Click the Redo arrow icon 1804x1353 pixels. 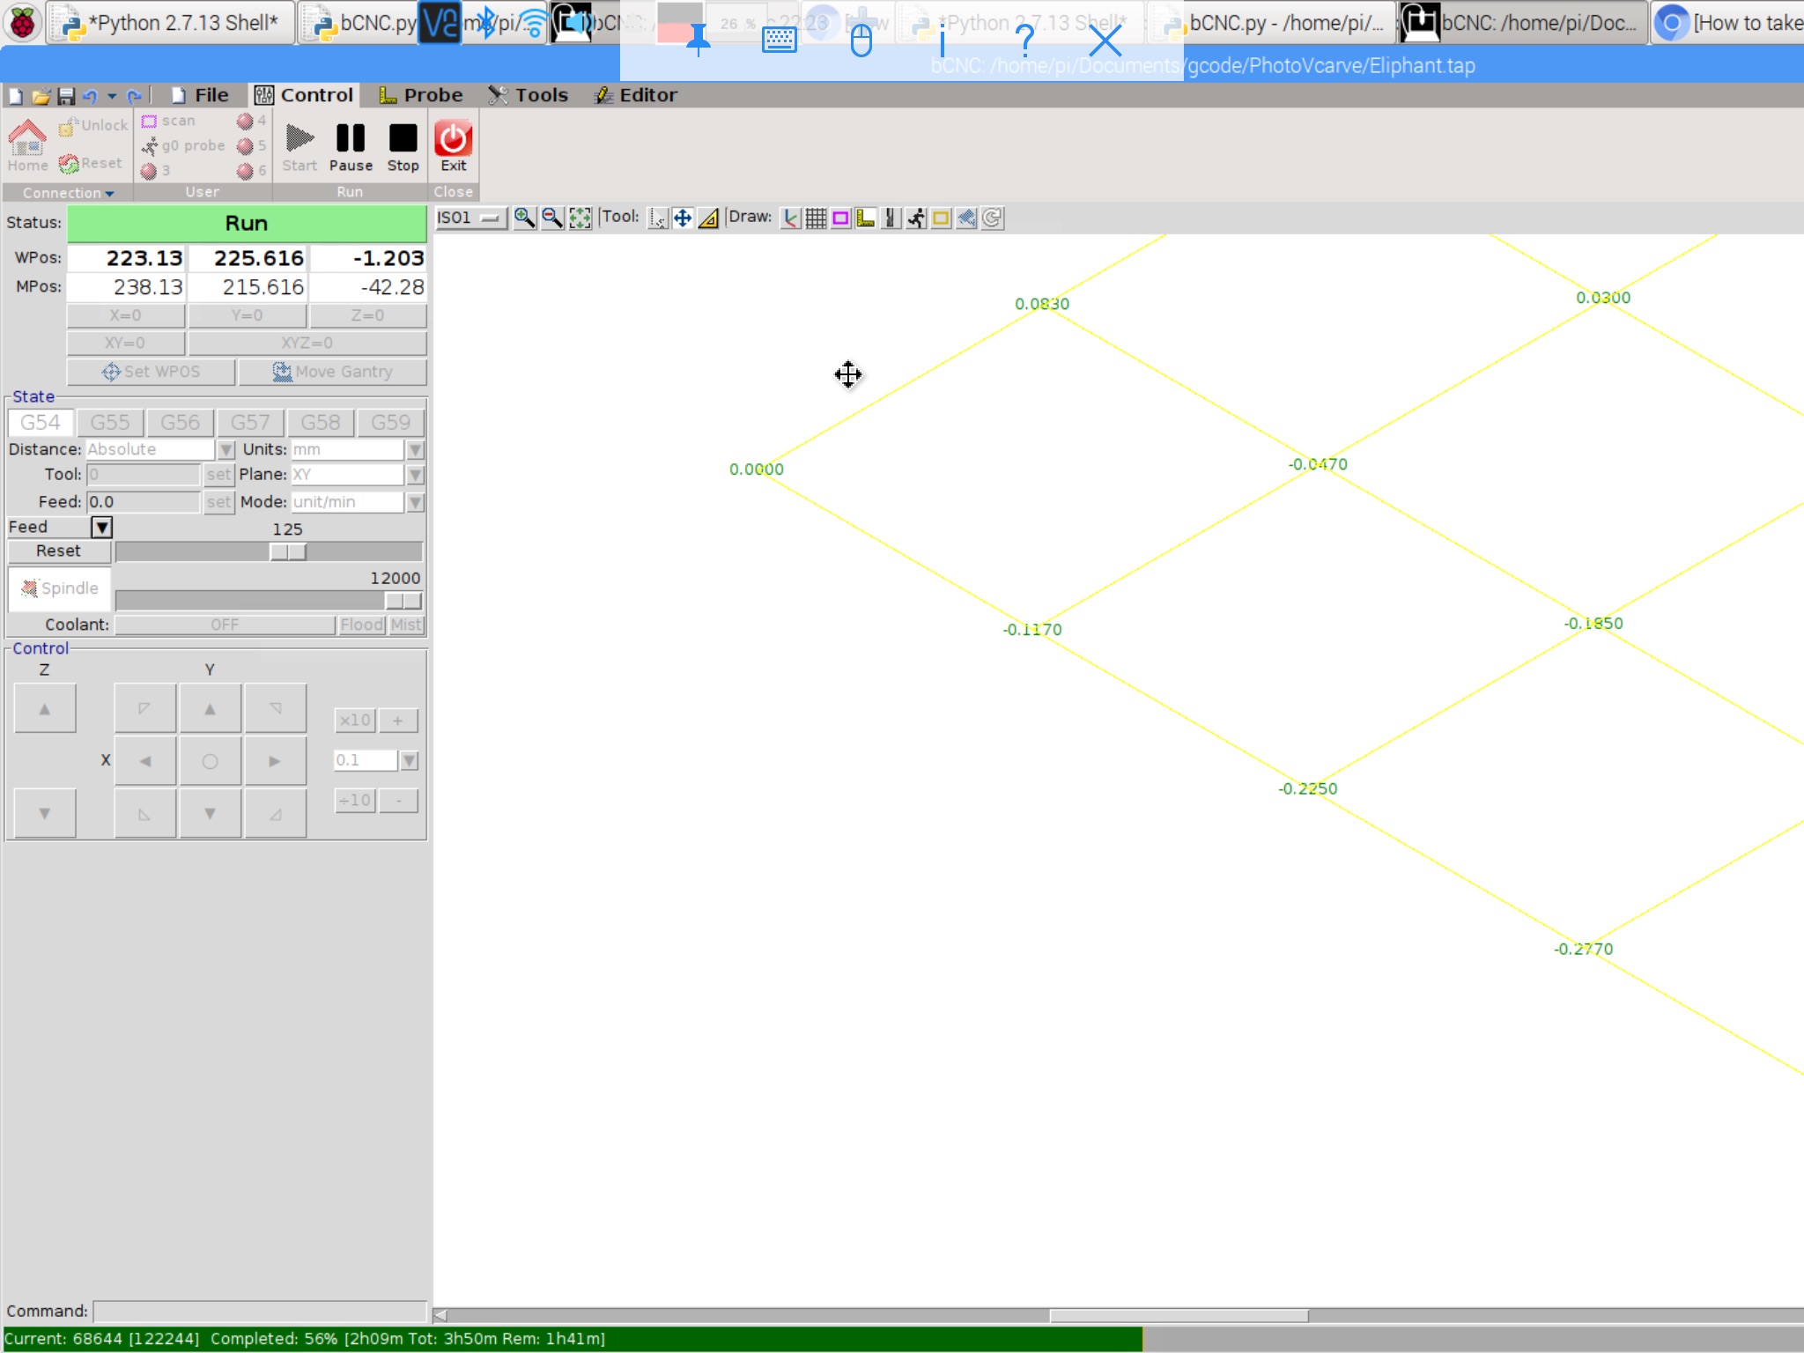[x=134, y=96]
